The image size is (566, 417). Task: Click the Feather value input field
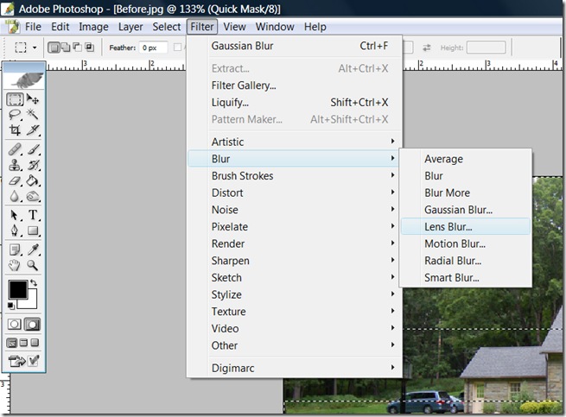coord(154,47)
